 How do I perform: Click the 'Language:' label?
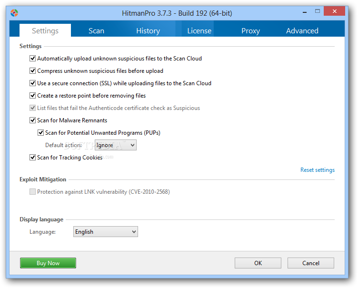tap(42, 232)
